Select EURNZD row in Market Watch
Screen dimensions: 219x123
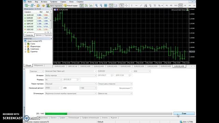click(37, 21)
